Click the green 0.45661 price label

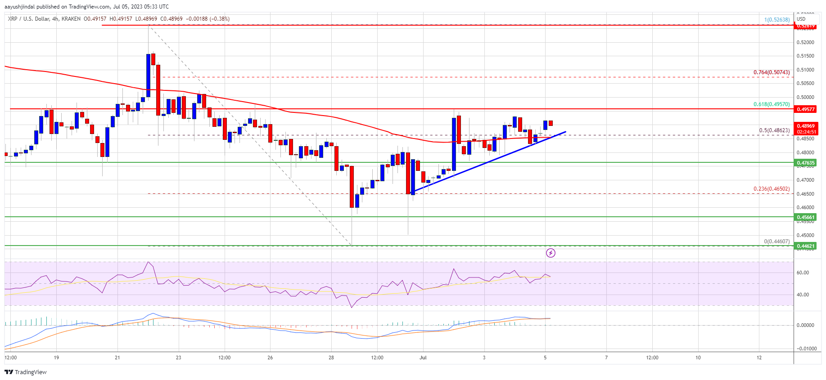click(806, 217)
